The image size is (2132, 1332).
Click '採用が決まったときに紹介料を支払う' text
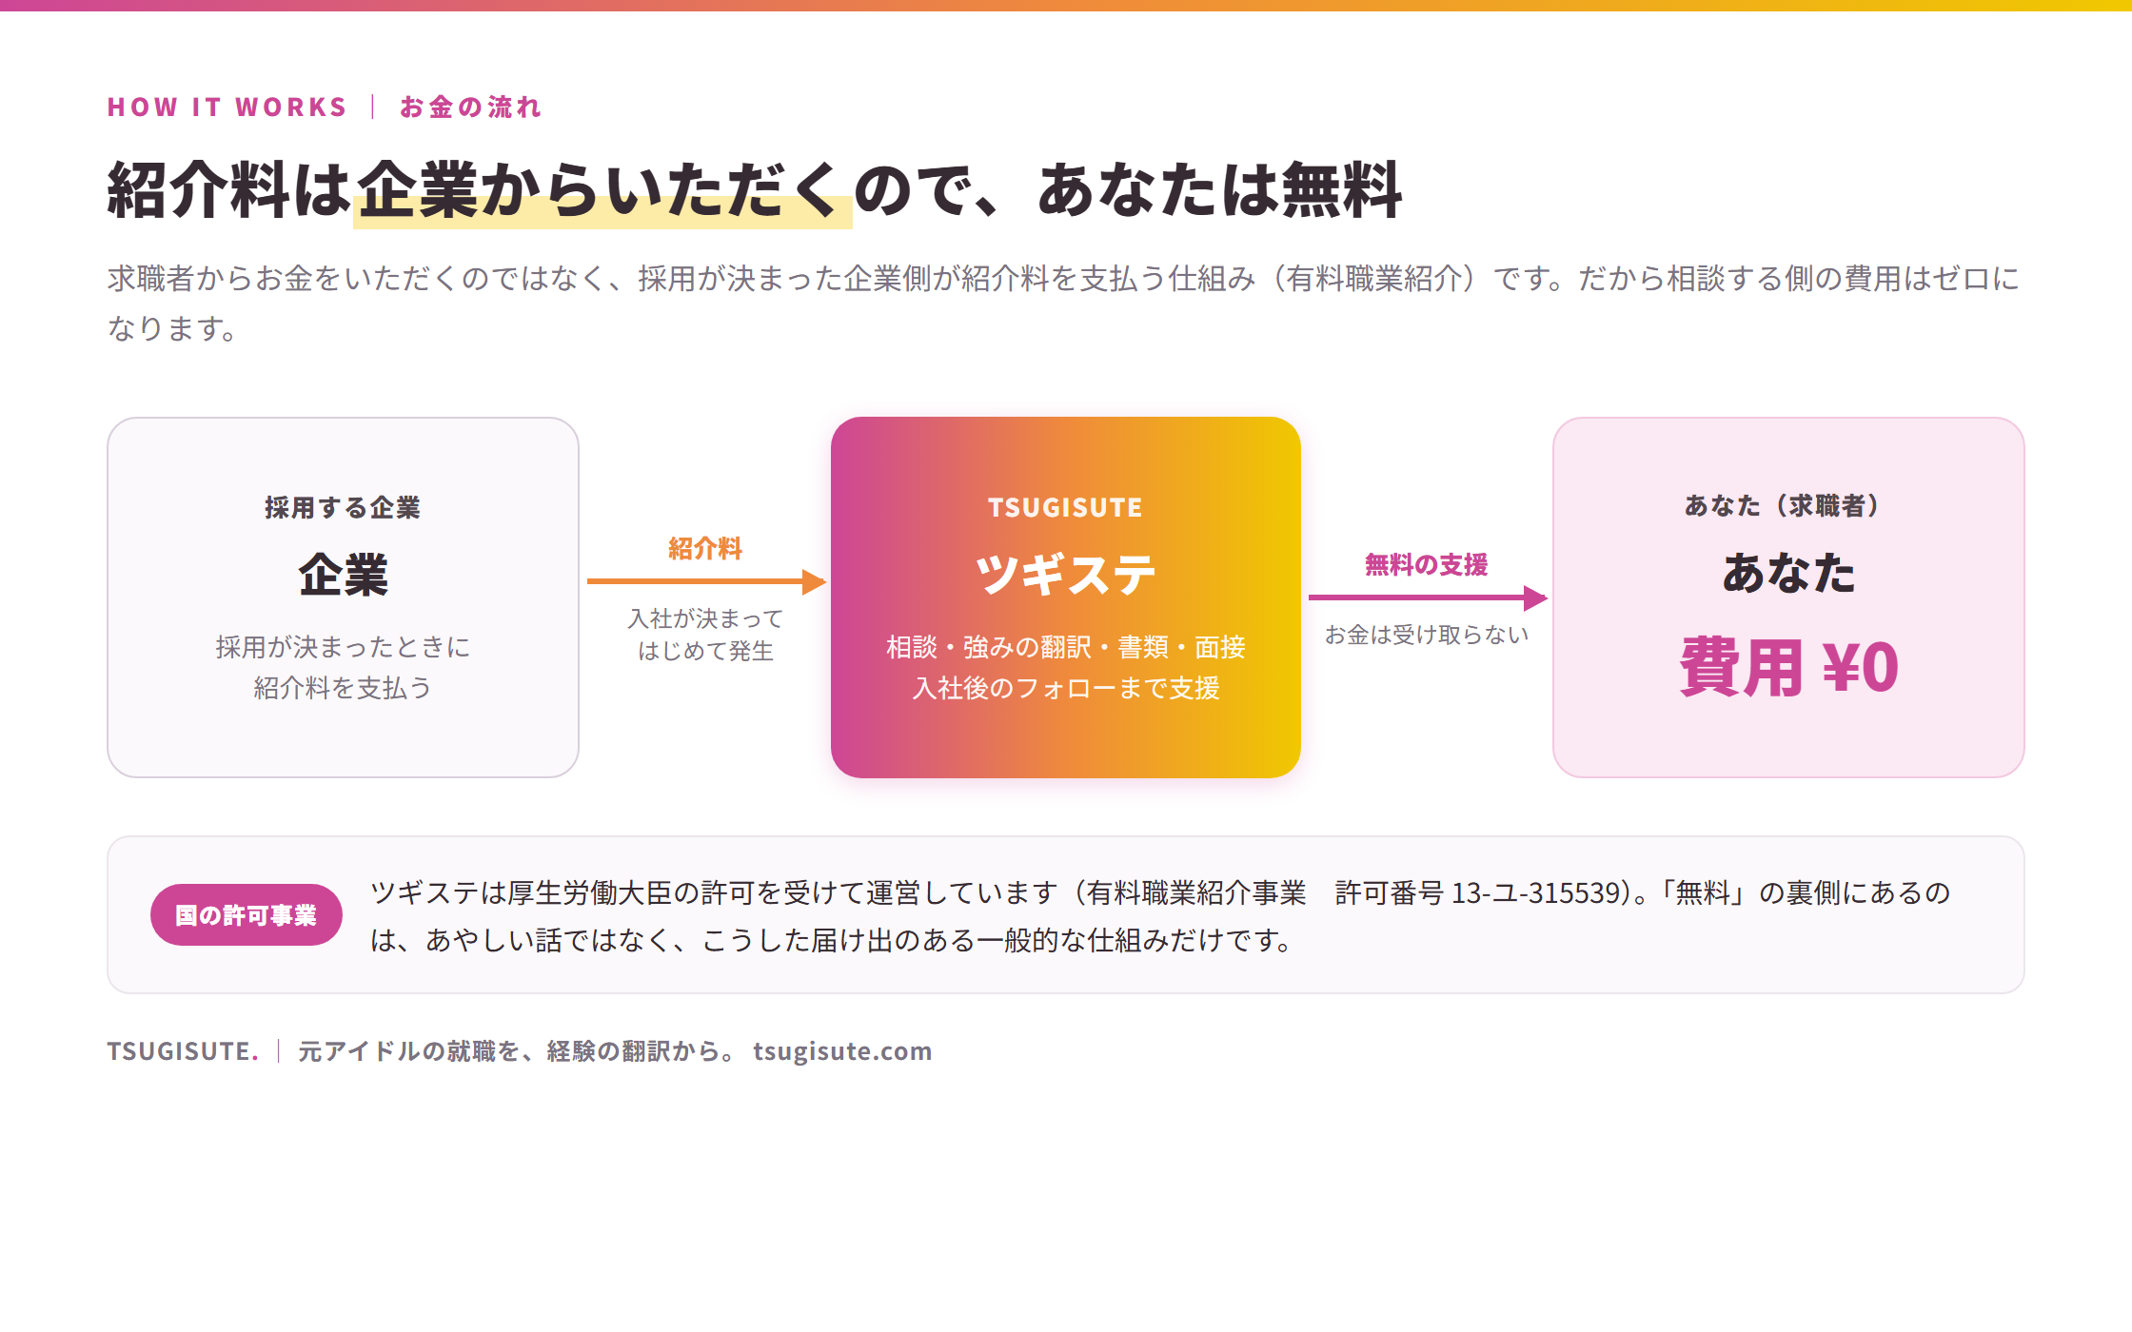tap(343, 667)
